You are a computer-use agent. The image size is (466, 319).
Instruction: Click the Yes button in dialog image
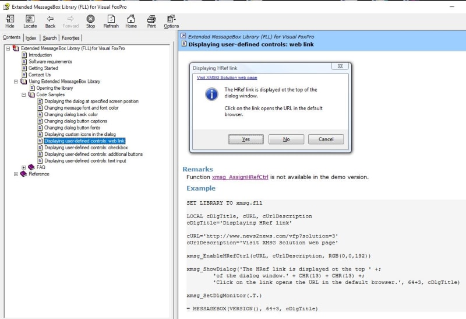point(246,139)
